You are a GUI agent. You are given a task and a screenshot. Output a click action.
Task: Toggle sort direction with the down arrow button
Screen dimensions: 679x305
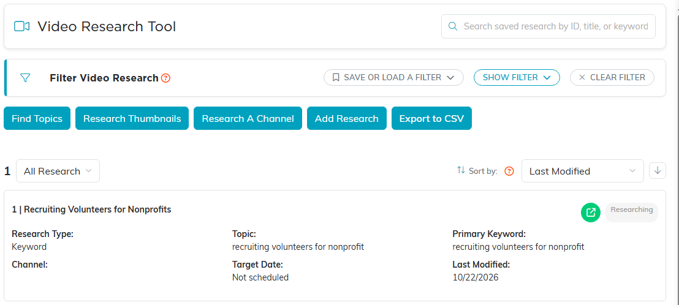click(x=658, y=170)
